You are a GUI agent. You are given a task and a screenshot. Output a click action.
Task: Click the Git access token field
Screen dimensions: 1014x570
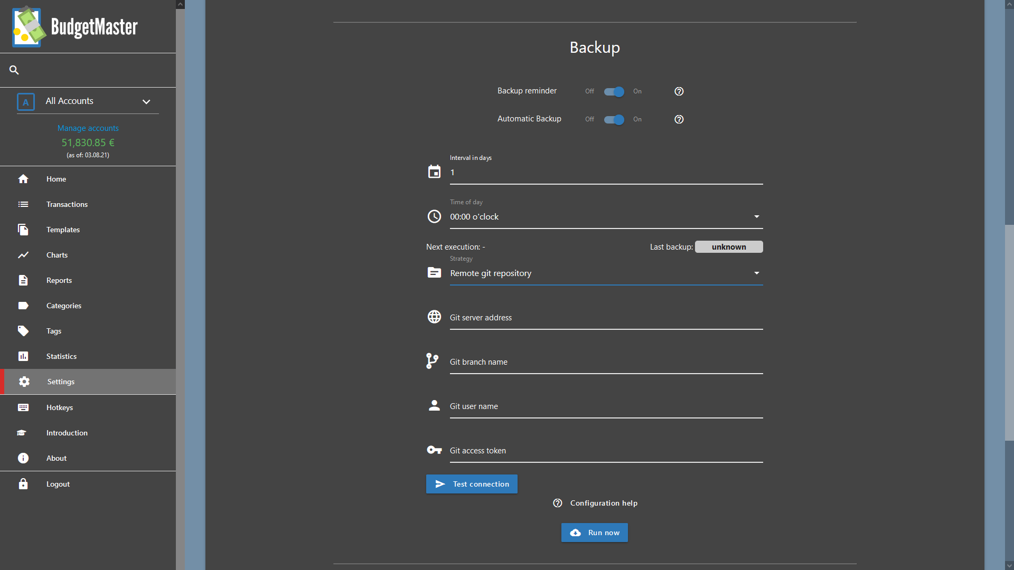(x=606, y=451)
